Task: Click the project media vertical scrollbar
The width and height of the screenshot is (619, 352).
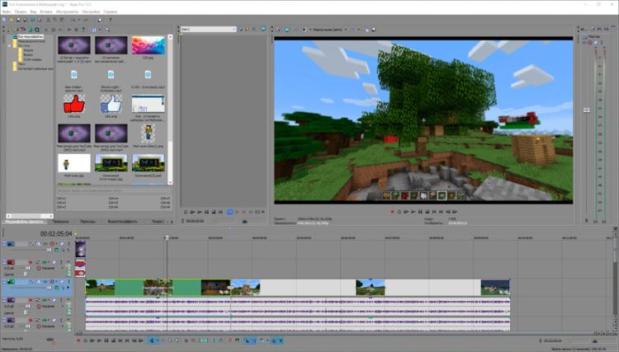Action: point(170,110)
